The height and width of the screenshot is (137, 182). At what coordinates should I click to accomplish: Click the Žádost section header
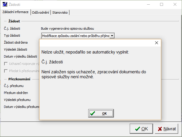14,21
